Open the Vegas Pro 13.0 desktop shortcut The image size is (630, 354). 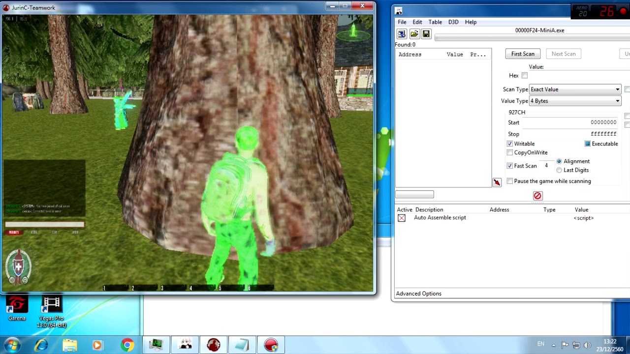[52, 312]
